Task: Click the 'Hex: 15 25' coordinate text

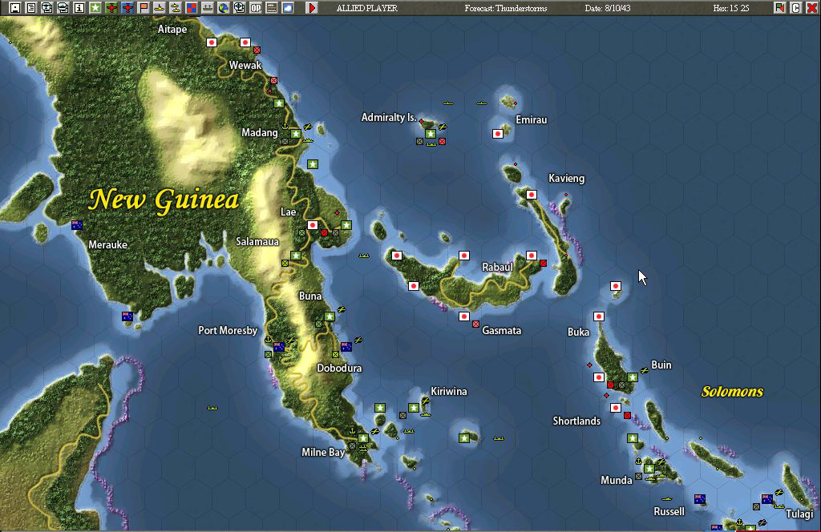Action: click(731, 8)
